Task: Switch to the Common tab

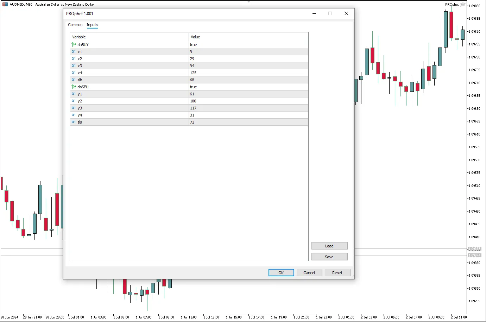Action: (75, 25)
